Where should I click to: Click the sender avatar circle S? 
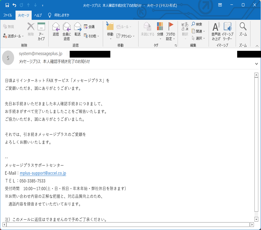coord(8,58)
